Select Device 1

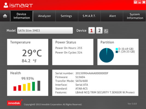(92, 31)
